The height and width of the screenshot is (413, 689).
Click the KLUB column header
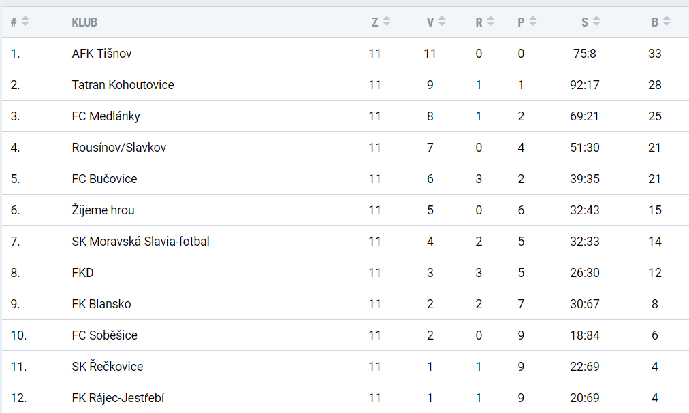[x=84, y=22]
